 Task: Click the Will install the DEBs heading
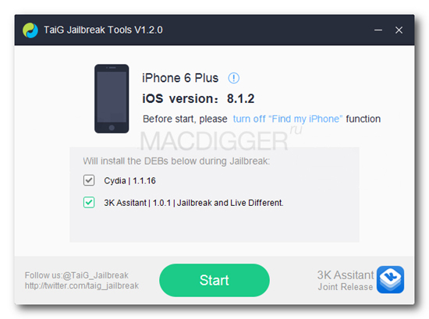pos(176,161)
